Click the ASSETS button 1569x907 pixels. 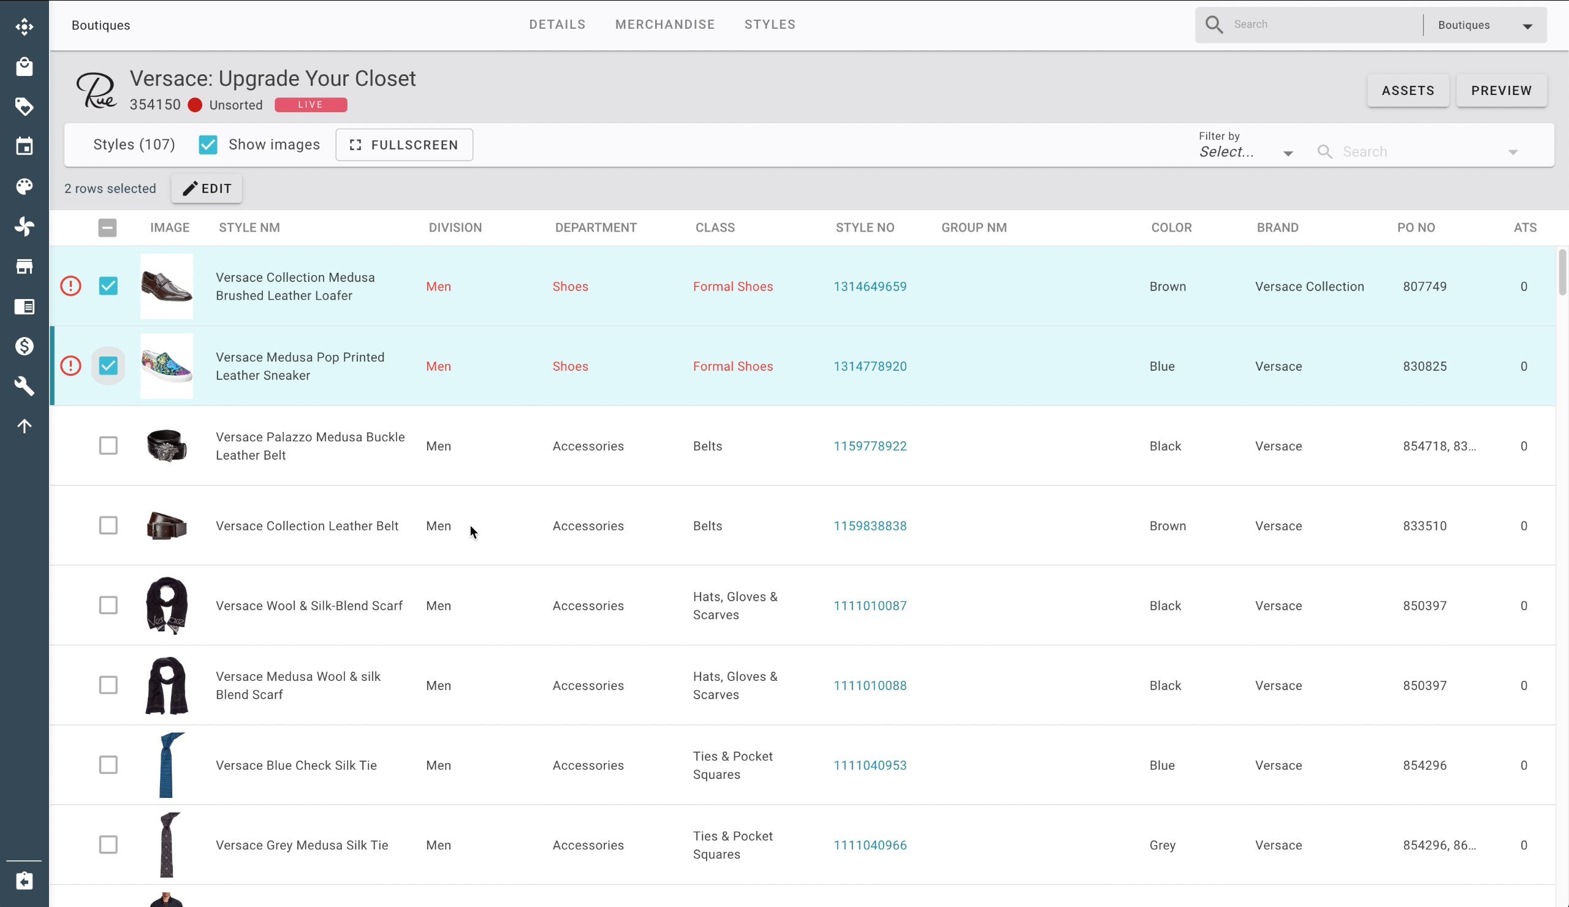(1408, 91)
